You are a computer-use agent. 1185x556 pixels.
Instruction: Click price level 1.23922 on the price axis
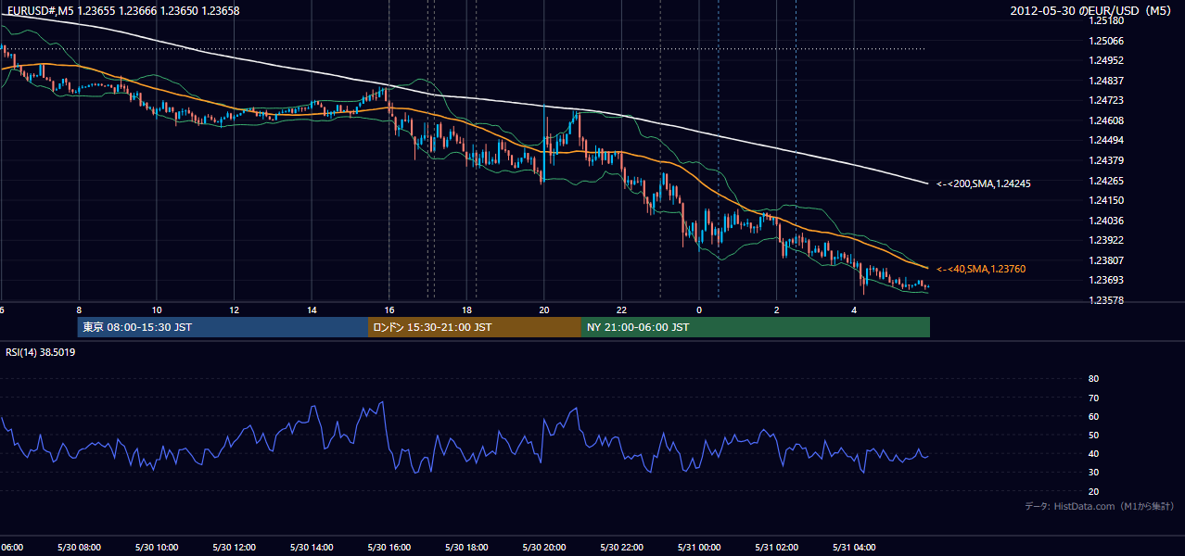pyautogui.click(x=1105, y=240)
